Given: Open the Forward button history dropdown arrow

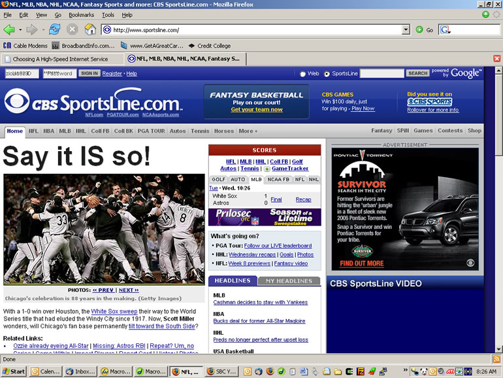Looking at the screenshot, I should point(43,30).
